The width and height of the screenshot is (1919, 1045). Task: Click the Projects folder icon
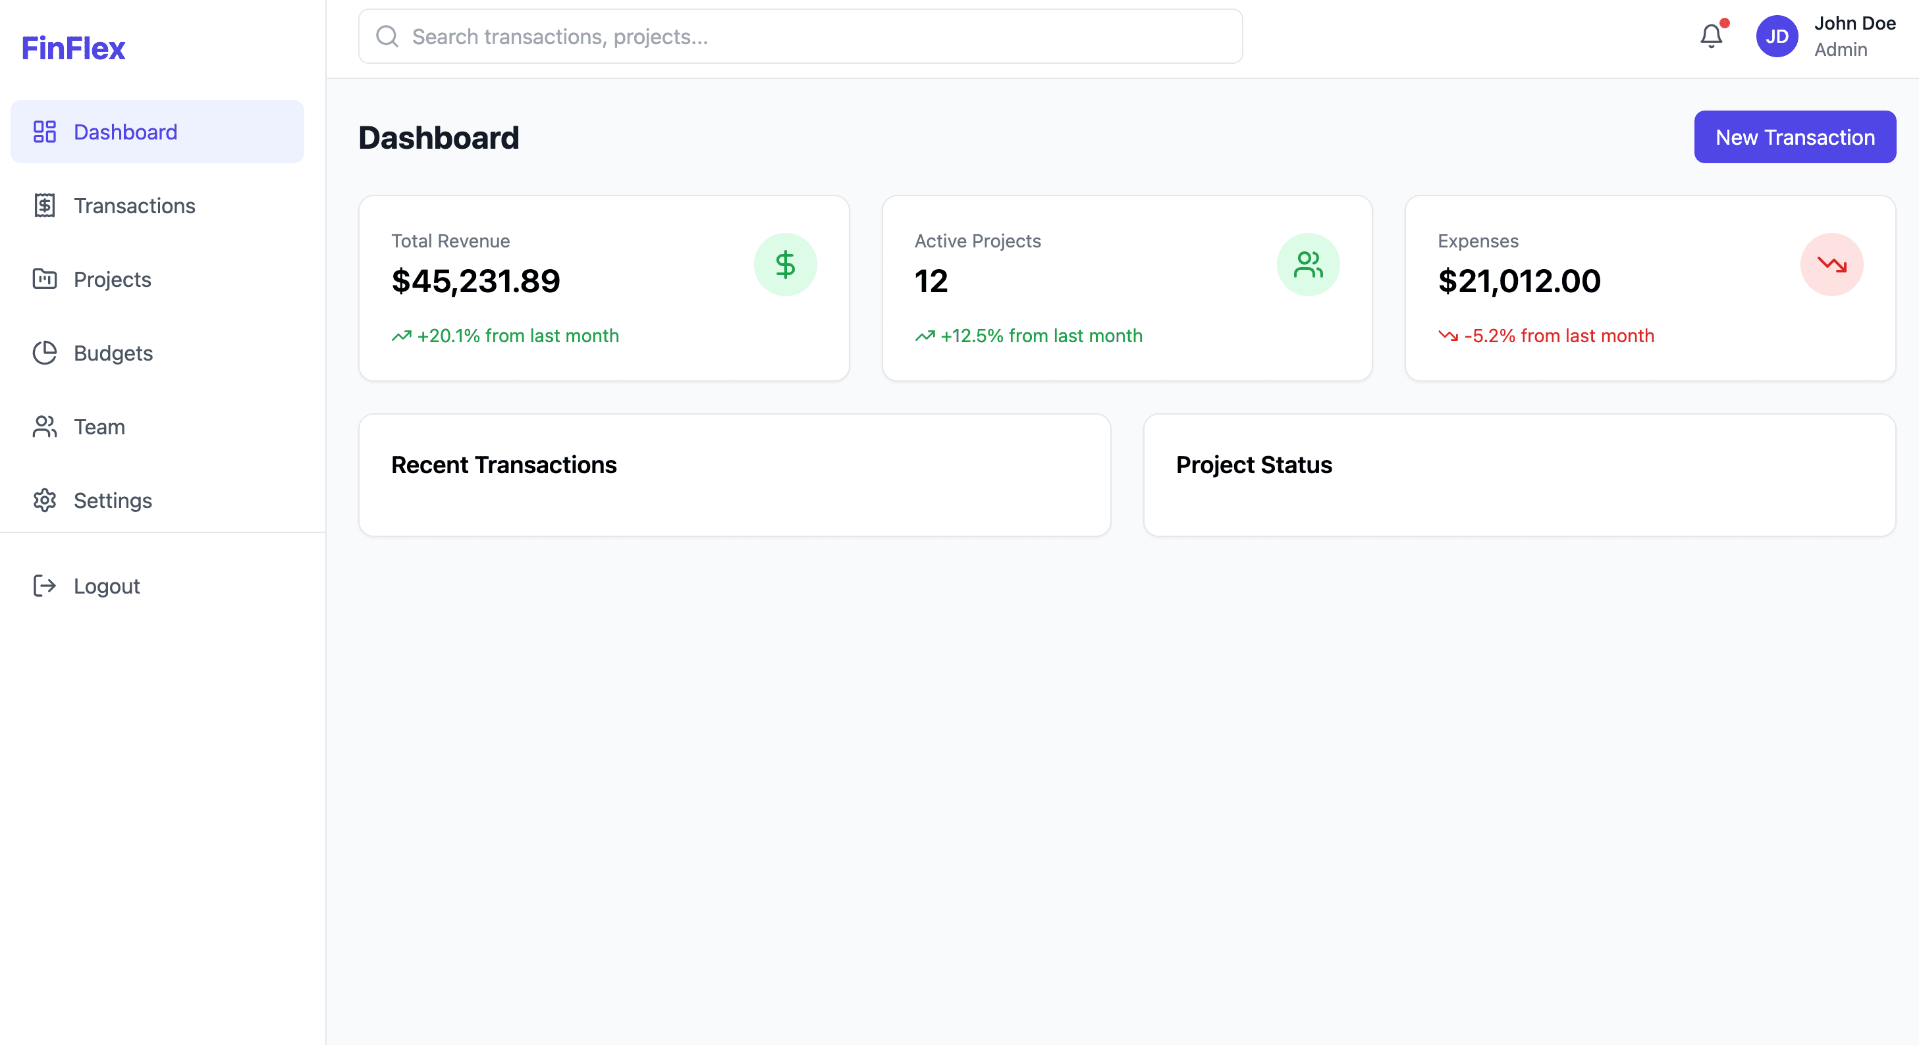(x=45, y=279)
